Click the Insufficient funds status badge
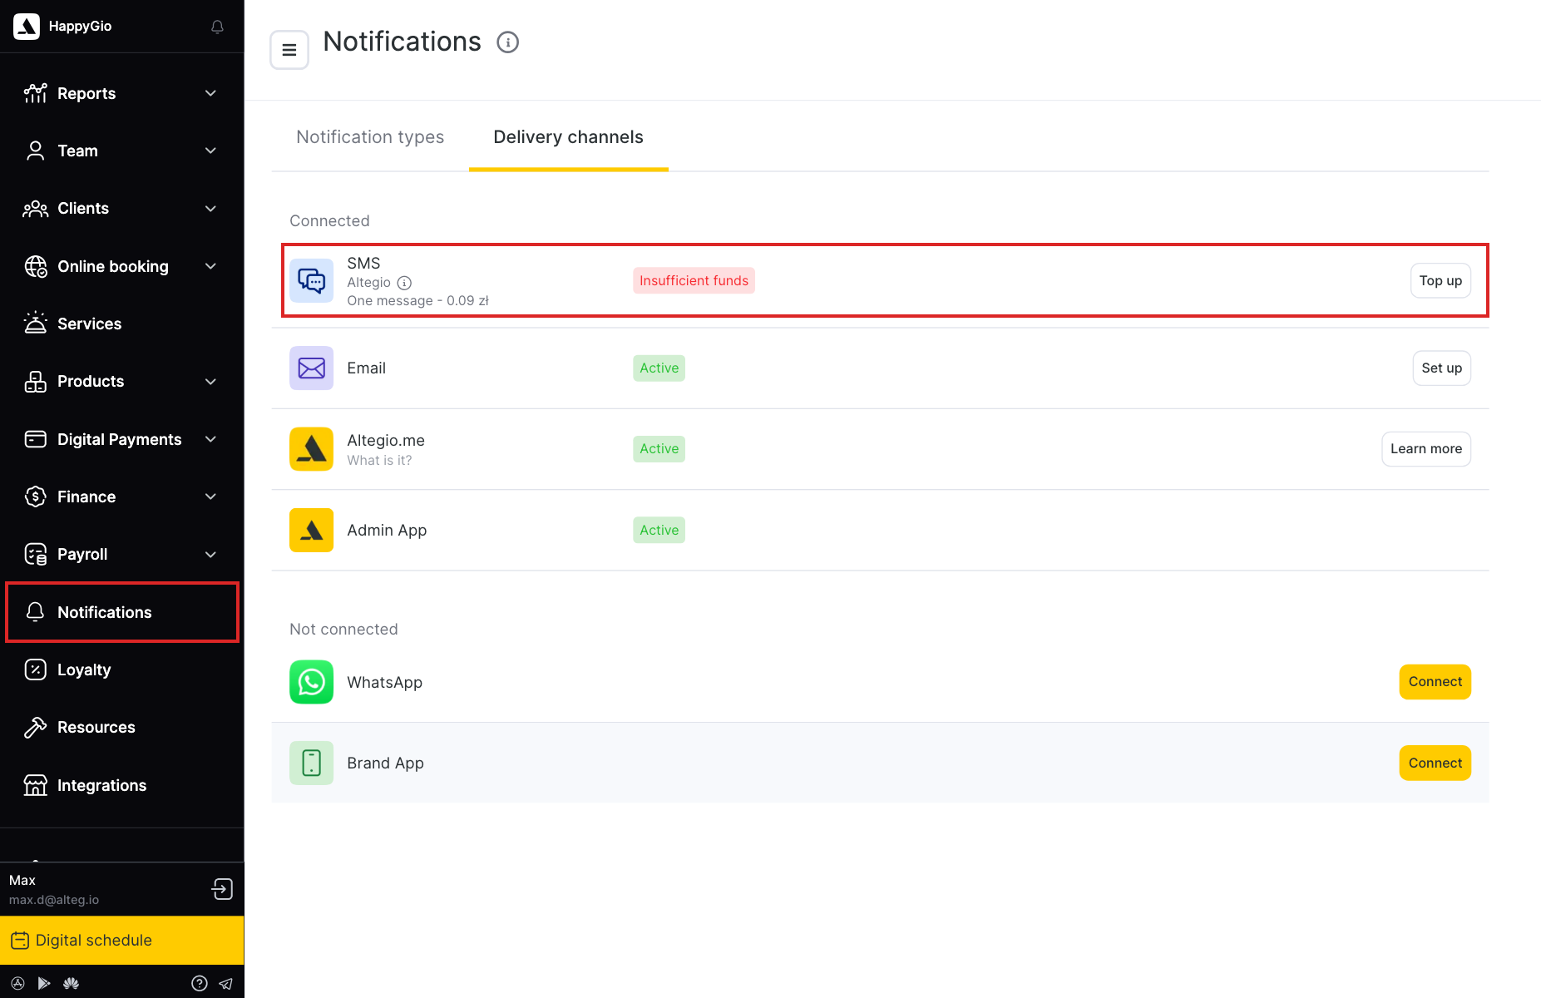This screenshot has height=998, width=1541. pyautogui.click(x=694, y=280)
